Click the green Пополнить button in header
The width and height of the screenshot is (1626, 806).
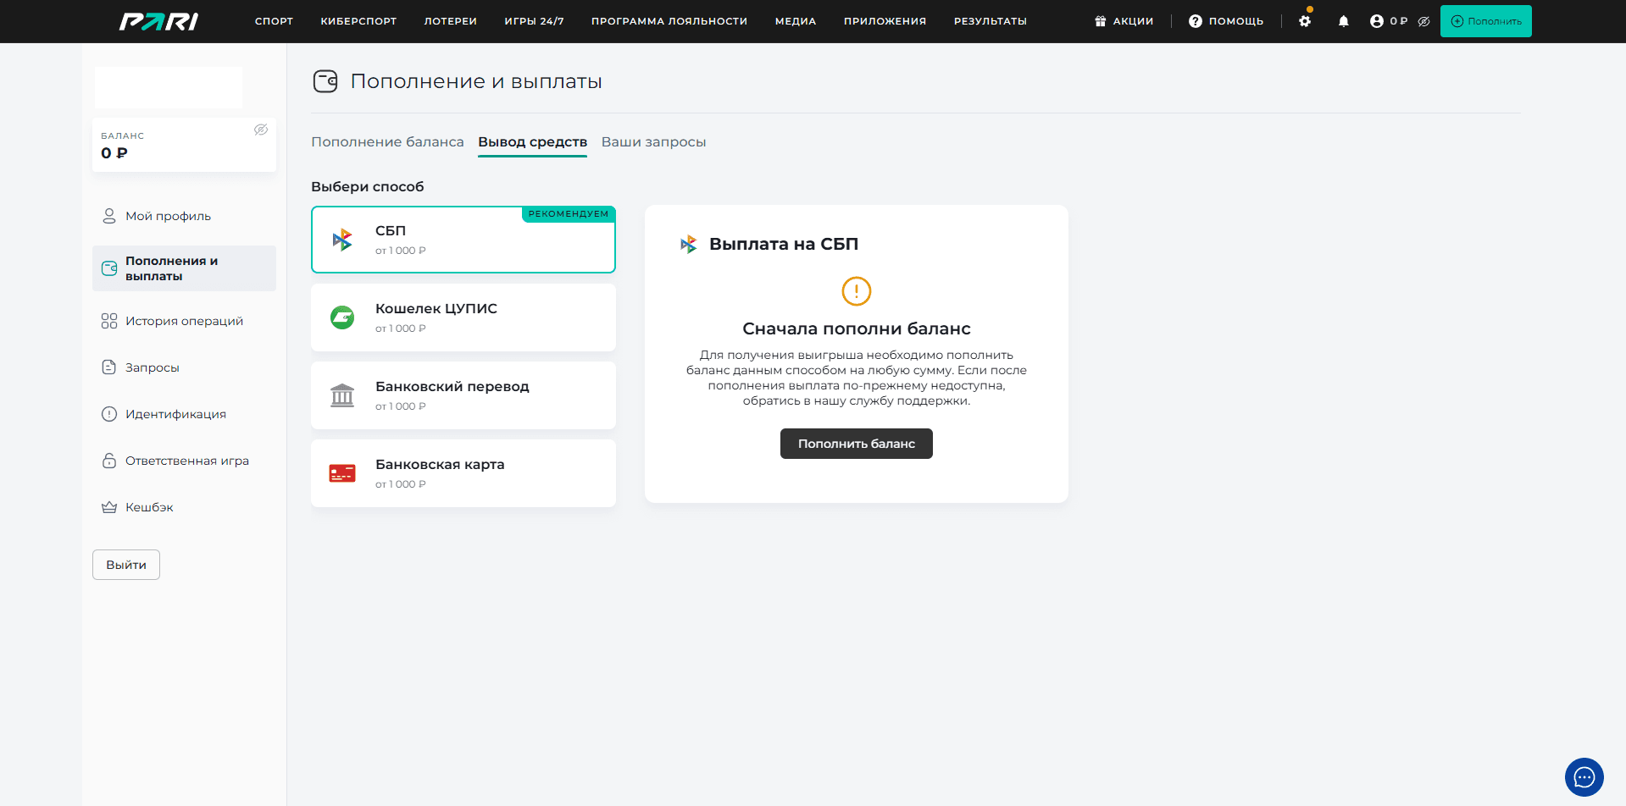(x=1486, y=21)
